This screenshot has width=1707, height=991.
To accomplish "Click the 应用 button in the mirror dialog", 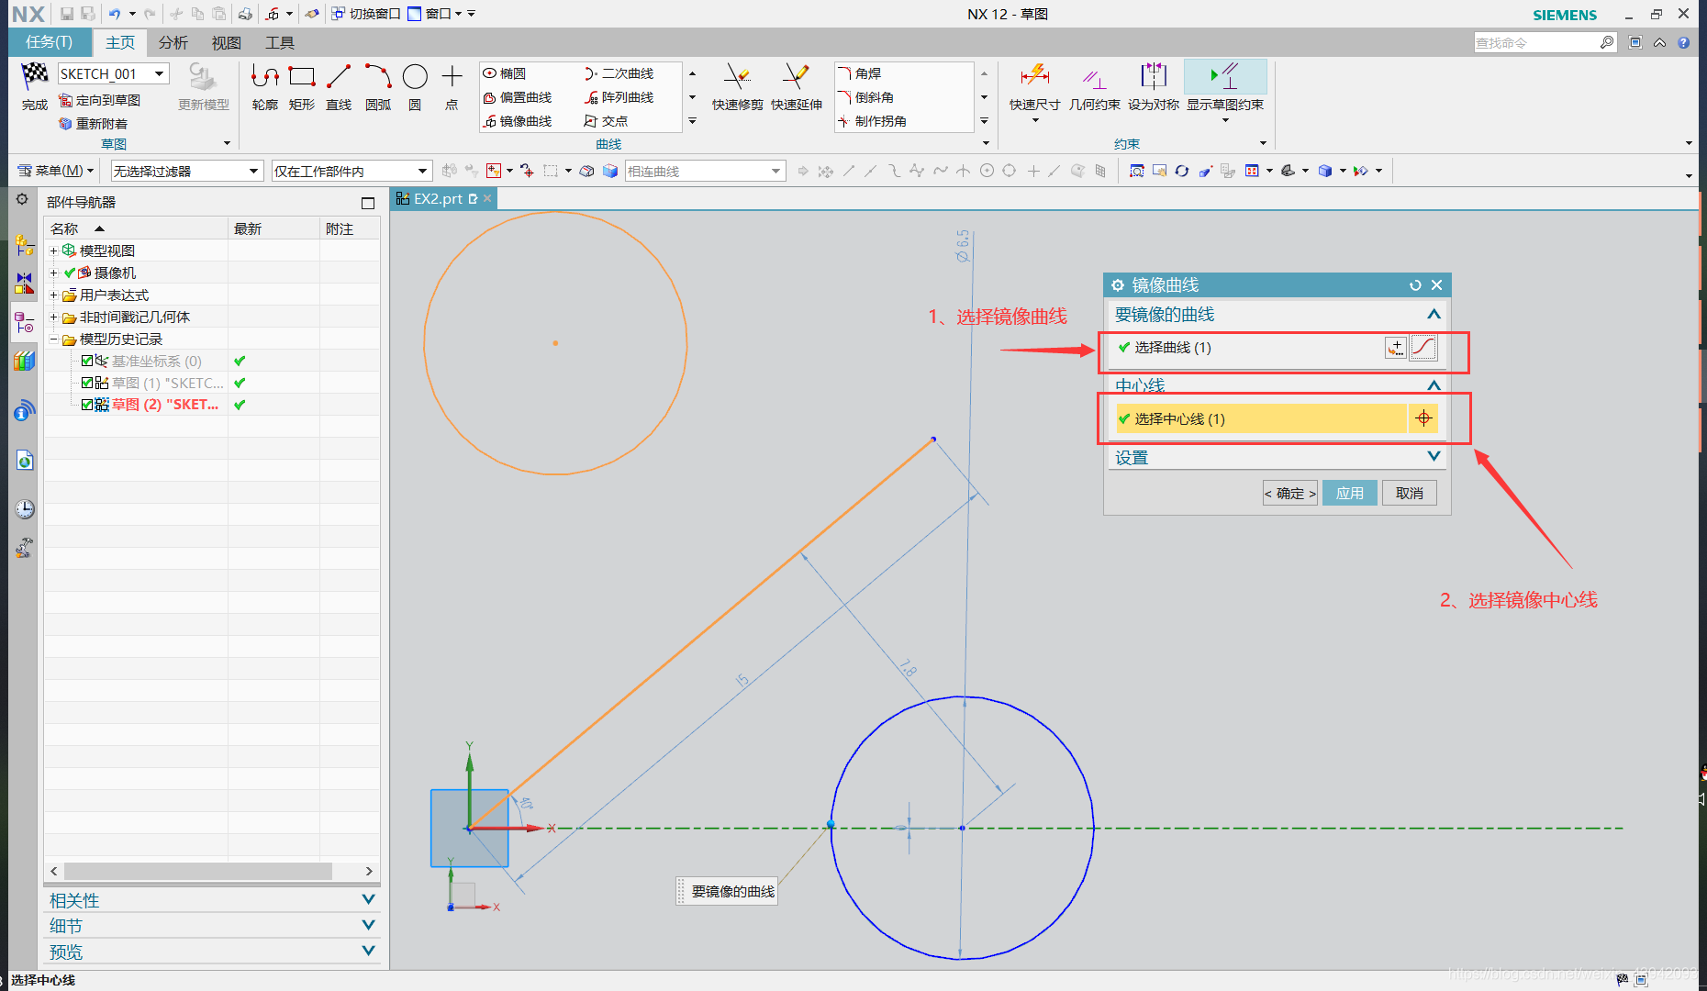I will click(x=1349, y=493).
